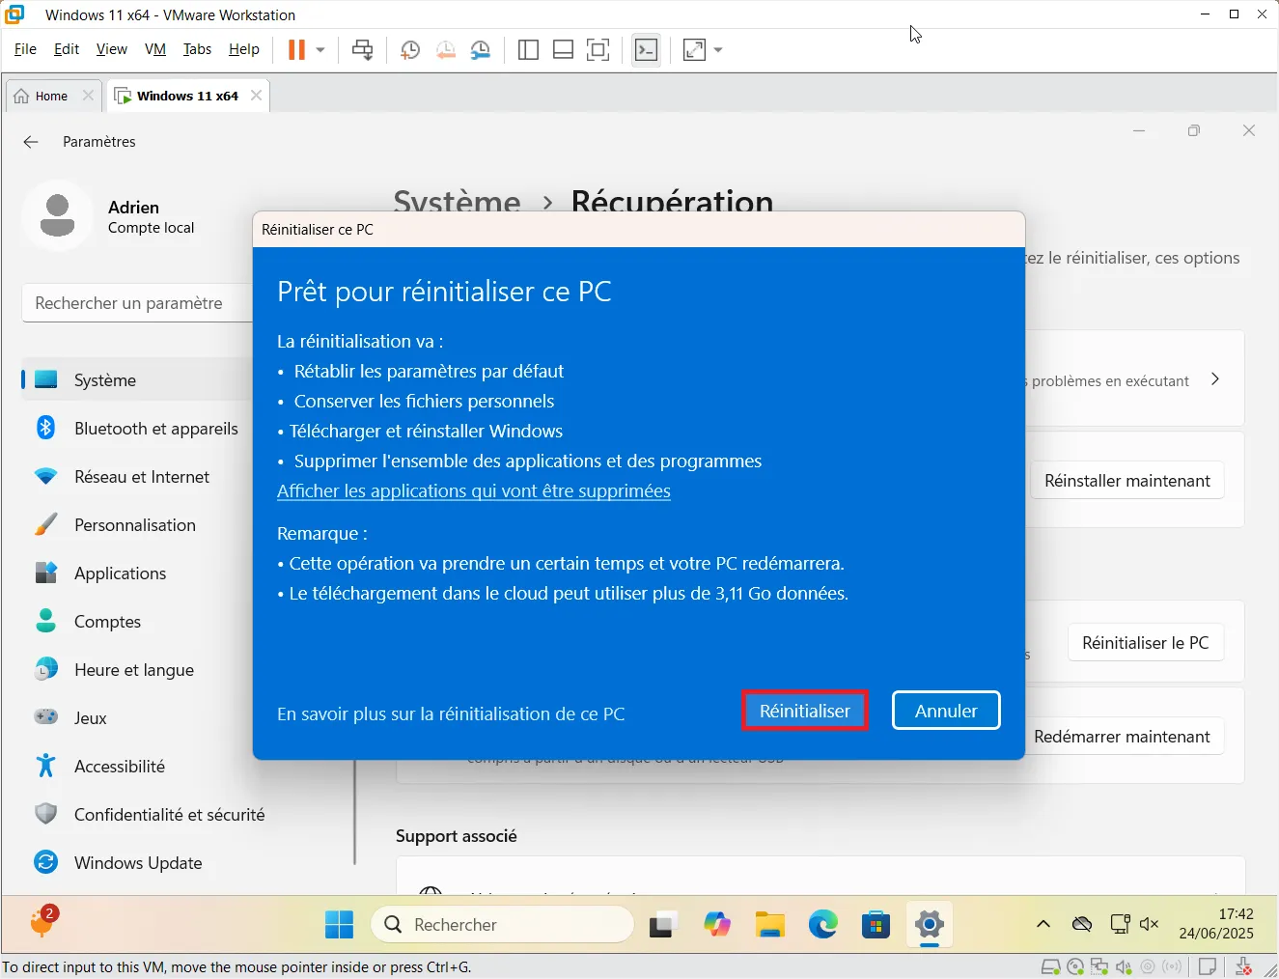
Task: Open the Windows Start menu
Action: pyautogui.click(x=339, y=925)
